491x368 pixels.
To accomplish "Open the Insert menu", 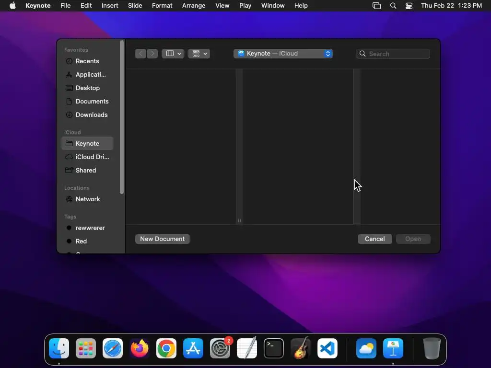I will (x=110, y=6).
